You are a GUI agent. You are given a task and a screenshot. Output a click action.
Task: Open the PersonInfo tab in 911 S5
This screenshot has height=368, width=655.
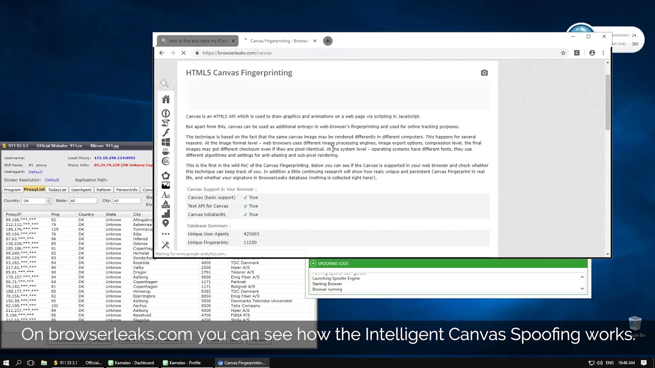pyautogui.click(x=127, y=190)
